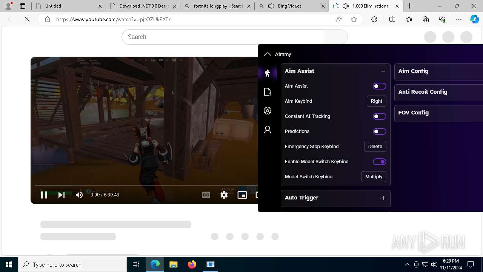Toggle the Aim Assist switch

379,86
